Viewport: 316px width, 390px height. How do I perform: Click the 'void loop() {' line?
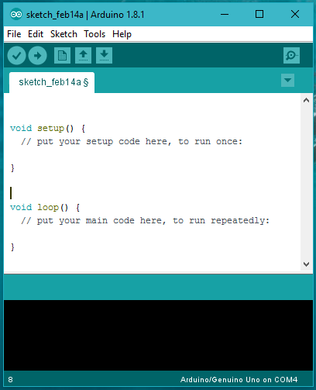(45, 207)
